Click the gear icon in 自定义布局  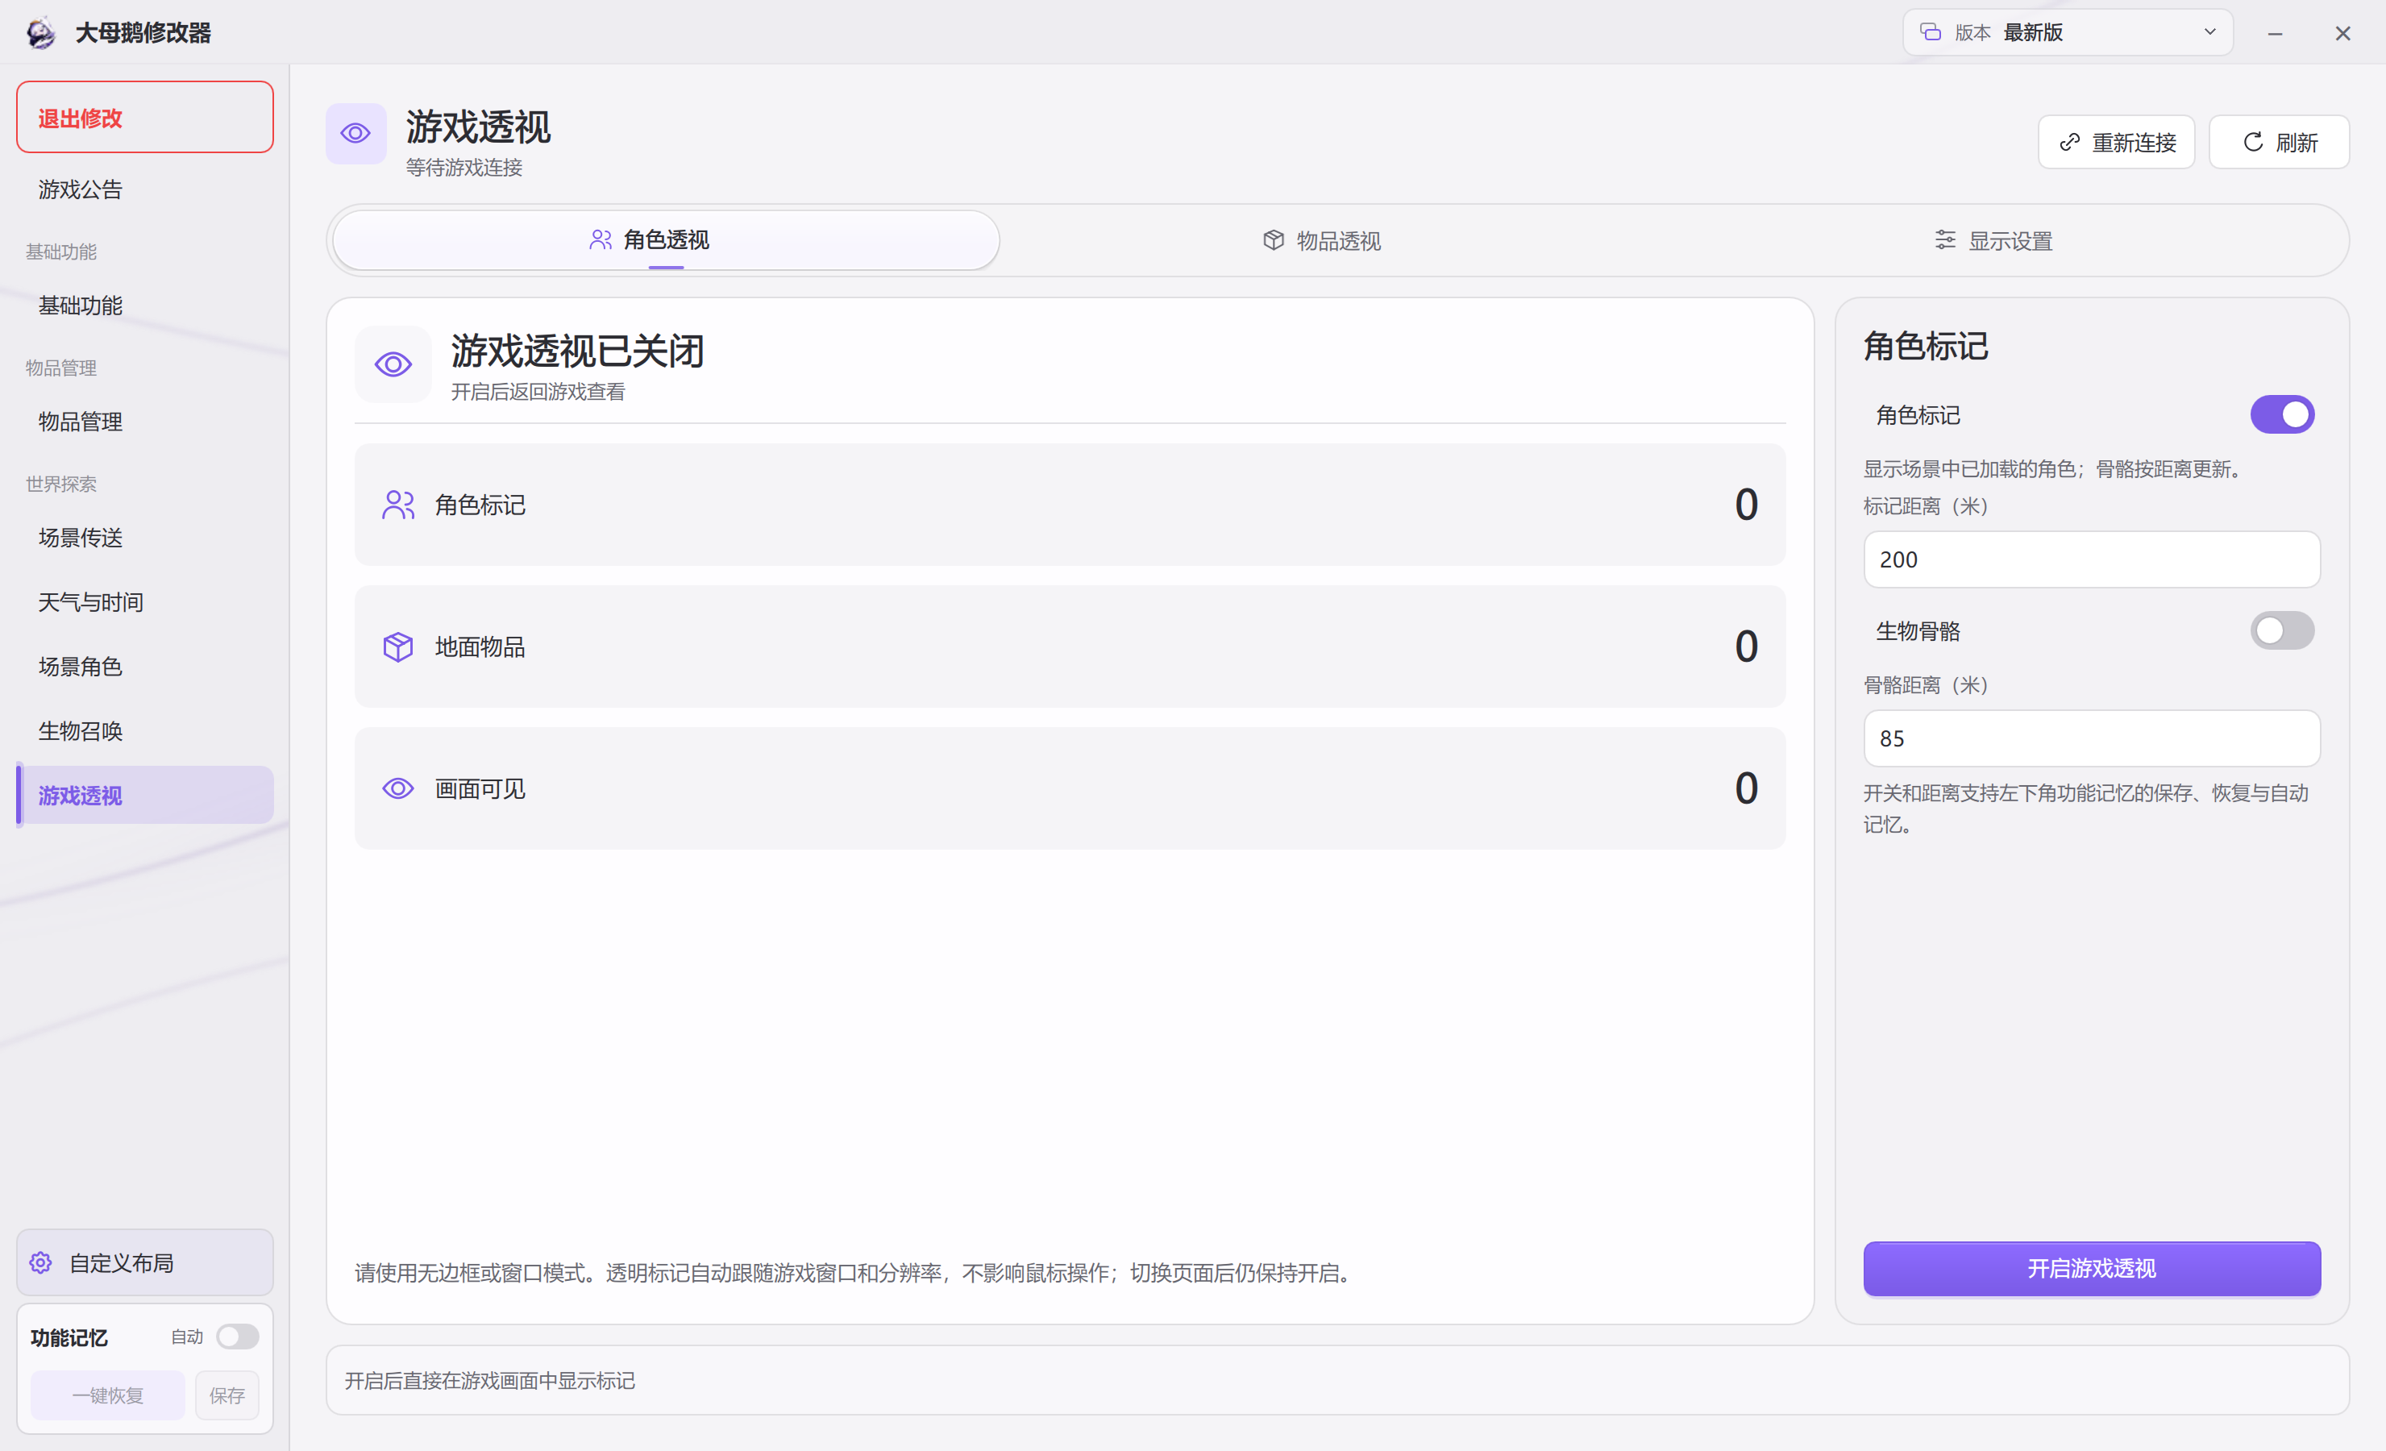[x=40, y=1263]
